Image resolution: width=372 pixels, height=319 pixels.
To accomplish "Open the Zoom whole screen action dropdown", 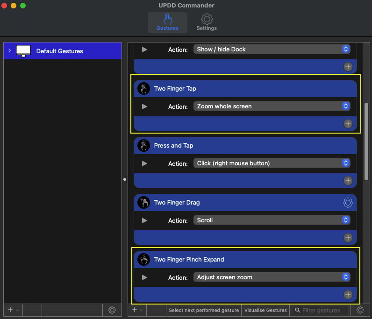I will [x=272, y=106].
